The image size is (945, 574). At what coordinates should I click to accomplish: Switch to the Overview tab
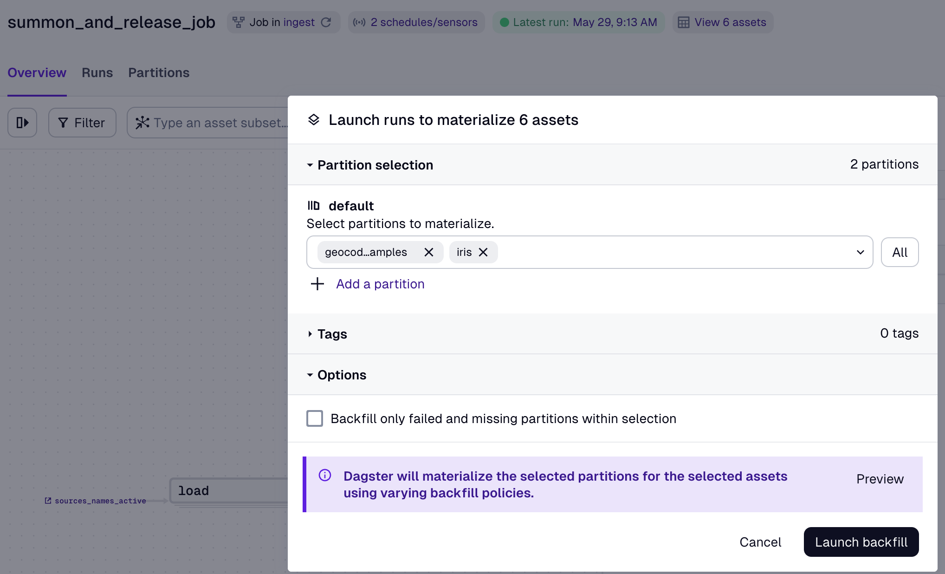(x=37, y=72)
